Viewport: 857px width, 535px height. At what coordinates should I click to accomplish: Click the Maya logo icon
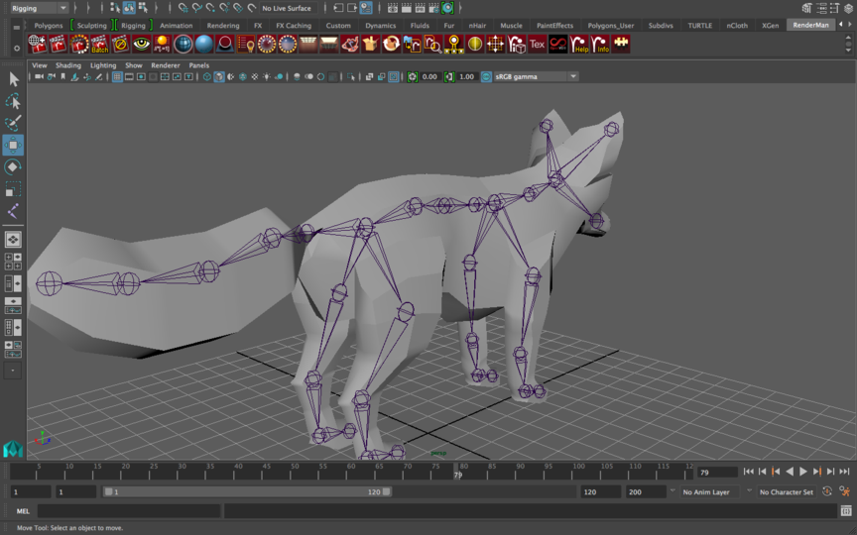tap(13, 449)
